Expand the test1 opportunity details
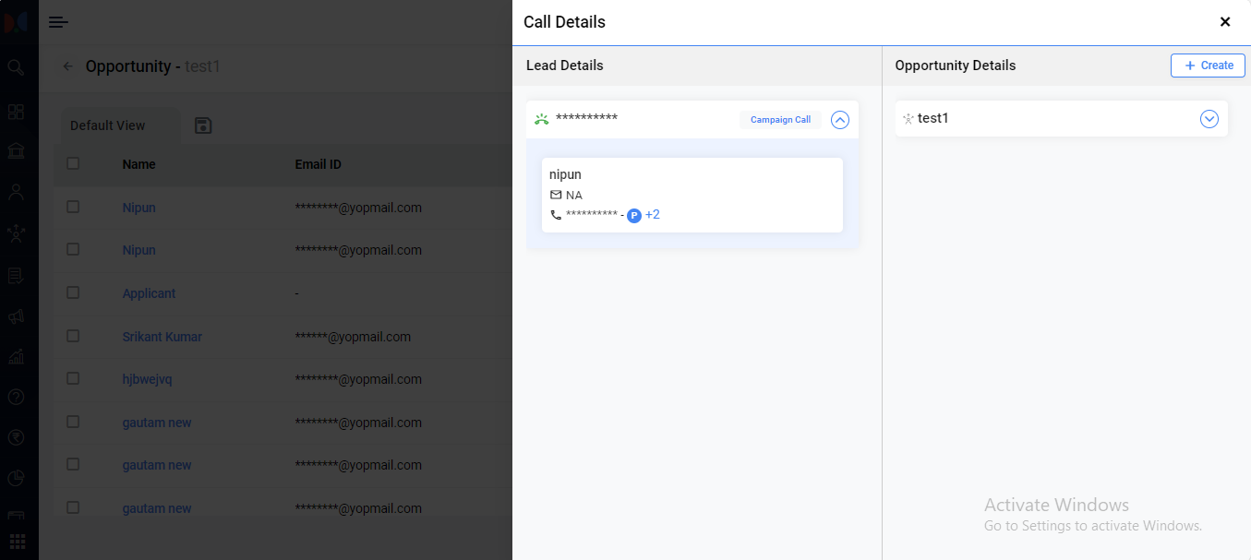This screenshot has width=1251, height=560. (x=1209, y=119)
